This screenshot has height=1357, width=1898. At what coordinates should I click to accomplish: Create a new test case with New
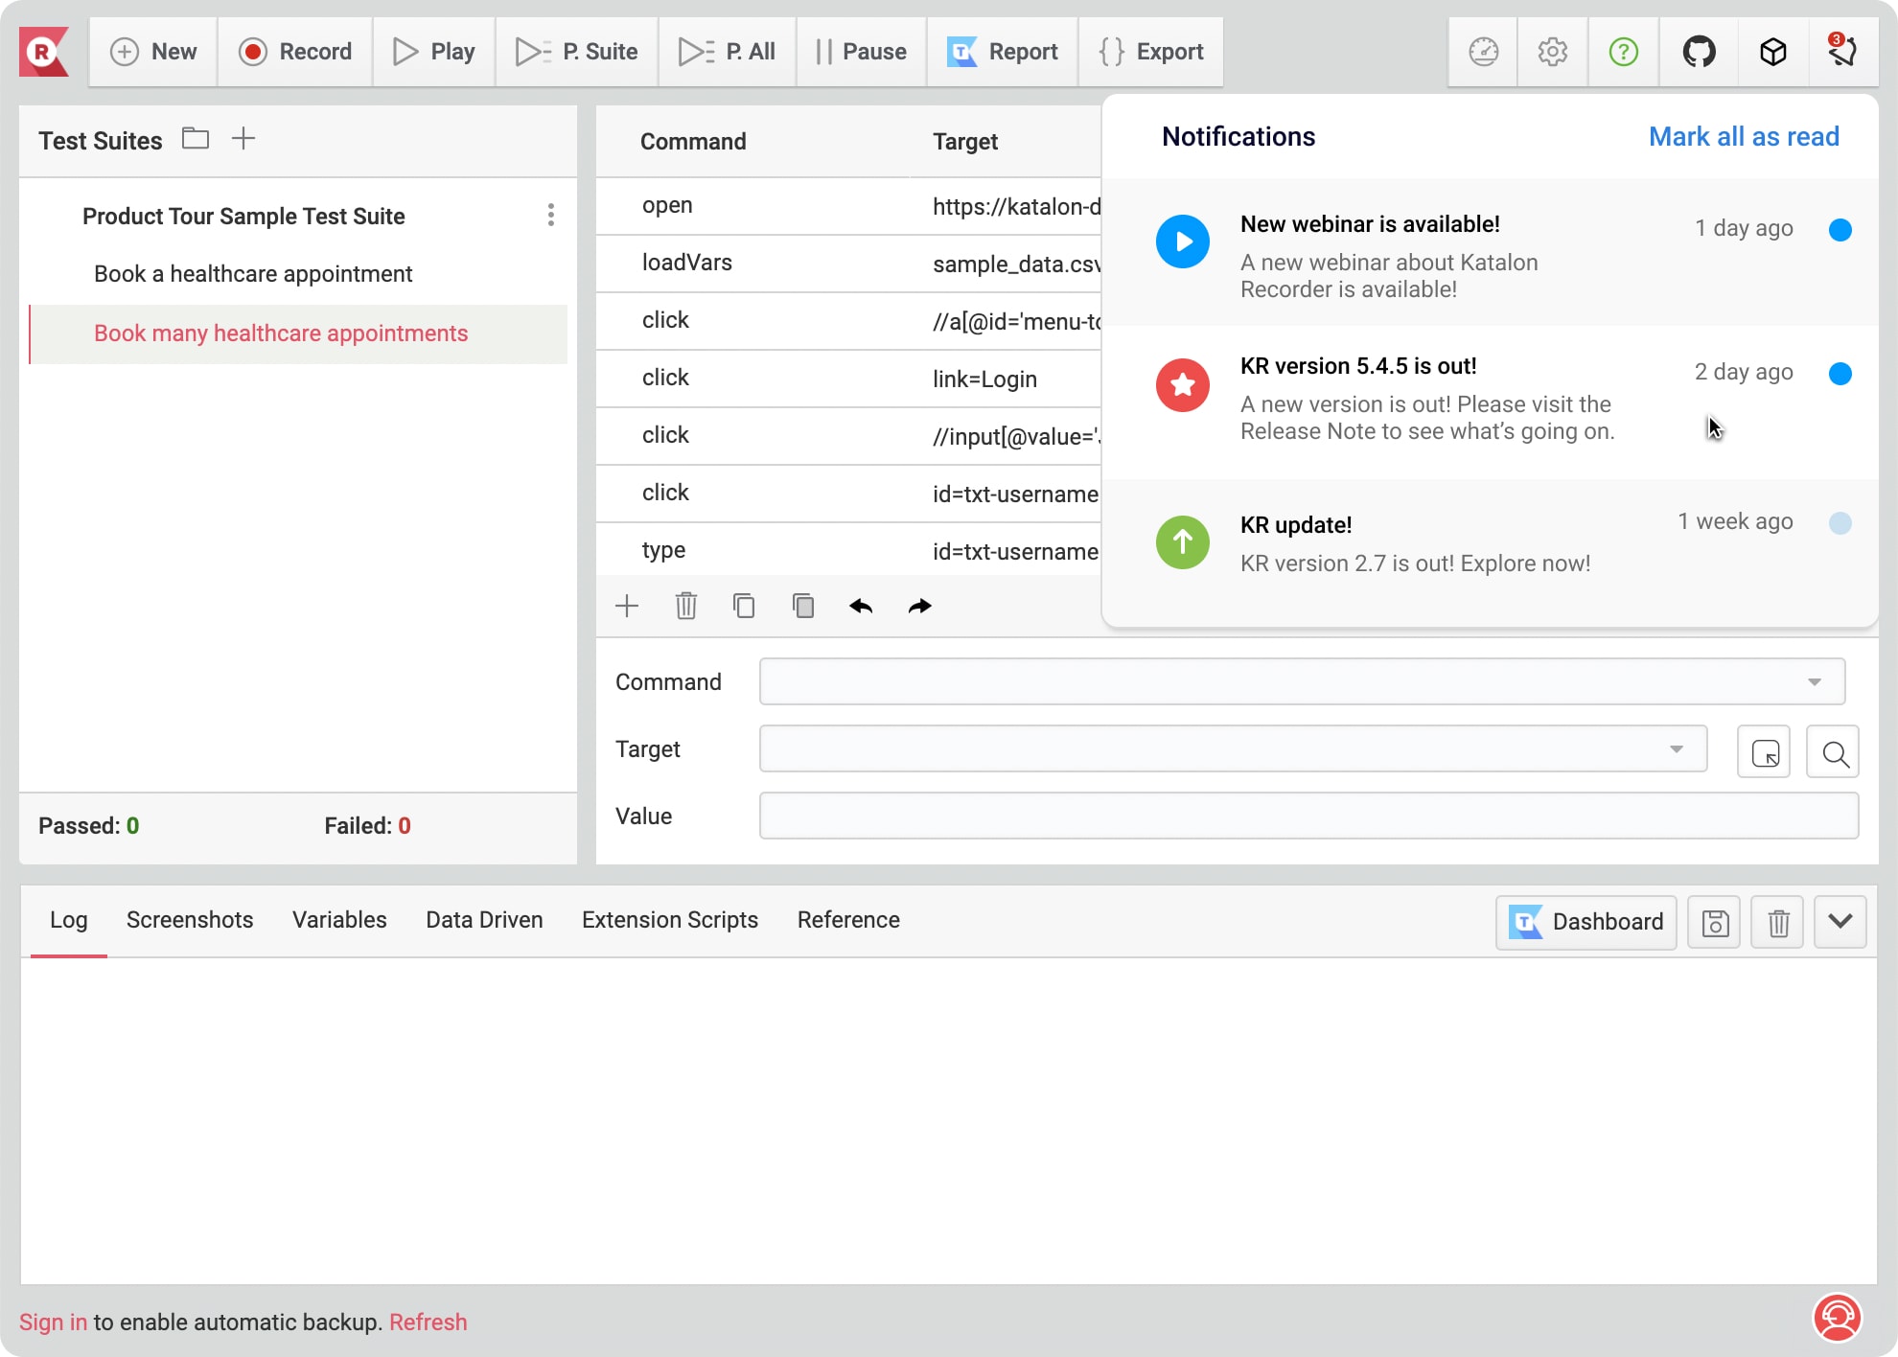[x=153, y=52]
